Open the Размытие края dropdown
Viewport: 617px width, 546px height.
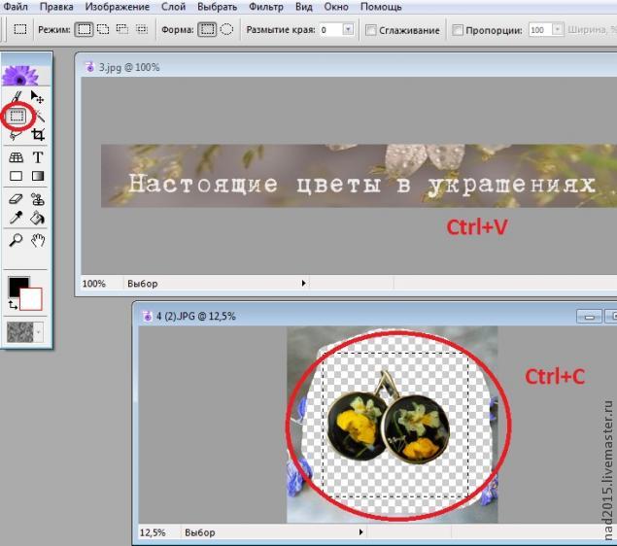click(349, 30)
